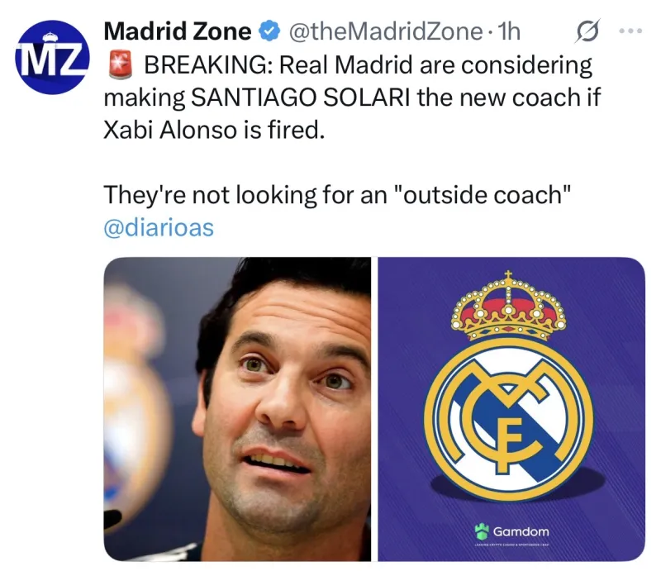Click the slashed-circle Grok icon
Image resolution: width=661 pixels, height=571 pixels.
pyautogui.click(x=587, y=32)
